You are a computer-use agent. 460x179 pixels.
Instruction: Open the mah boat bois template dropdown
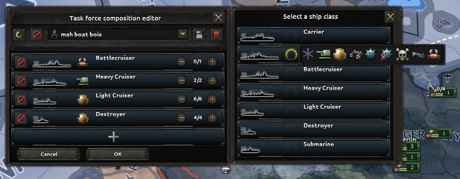183,34
